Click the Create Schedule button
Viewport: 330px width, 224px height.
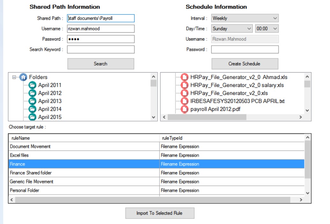pos(245,64)
